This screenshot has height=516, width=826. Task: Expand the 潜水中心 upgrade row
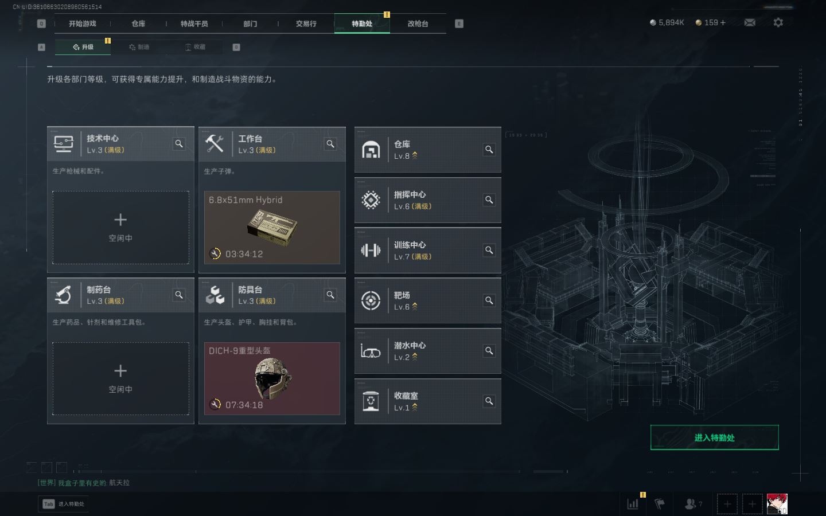(428, 351)
